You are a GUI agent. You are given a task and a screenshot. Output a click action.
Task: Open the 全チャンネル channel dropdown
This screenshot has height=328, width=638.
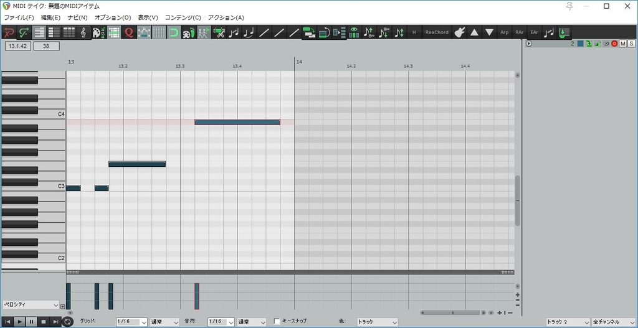coord(614,322)
